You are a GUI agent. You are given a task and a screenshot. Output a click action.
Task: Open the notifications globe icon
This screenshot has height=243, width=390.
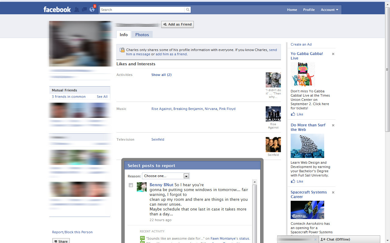click(x=92, y=10)
